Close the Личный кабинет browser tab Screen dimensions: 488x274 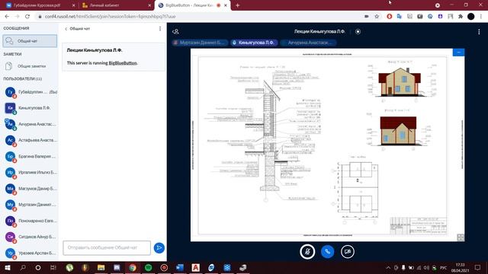pos(149,5)
